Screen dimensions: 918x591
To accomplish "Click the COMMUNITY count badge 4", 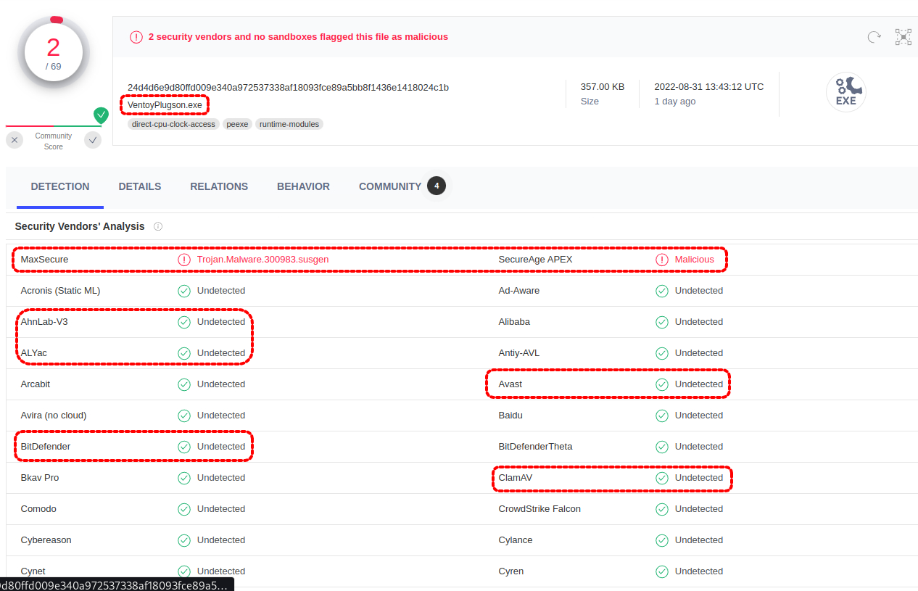I will tap(437, 186).
